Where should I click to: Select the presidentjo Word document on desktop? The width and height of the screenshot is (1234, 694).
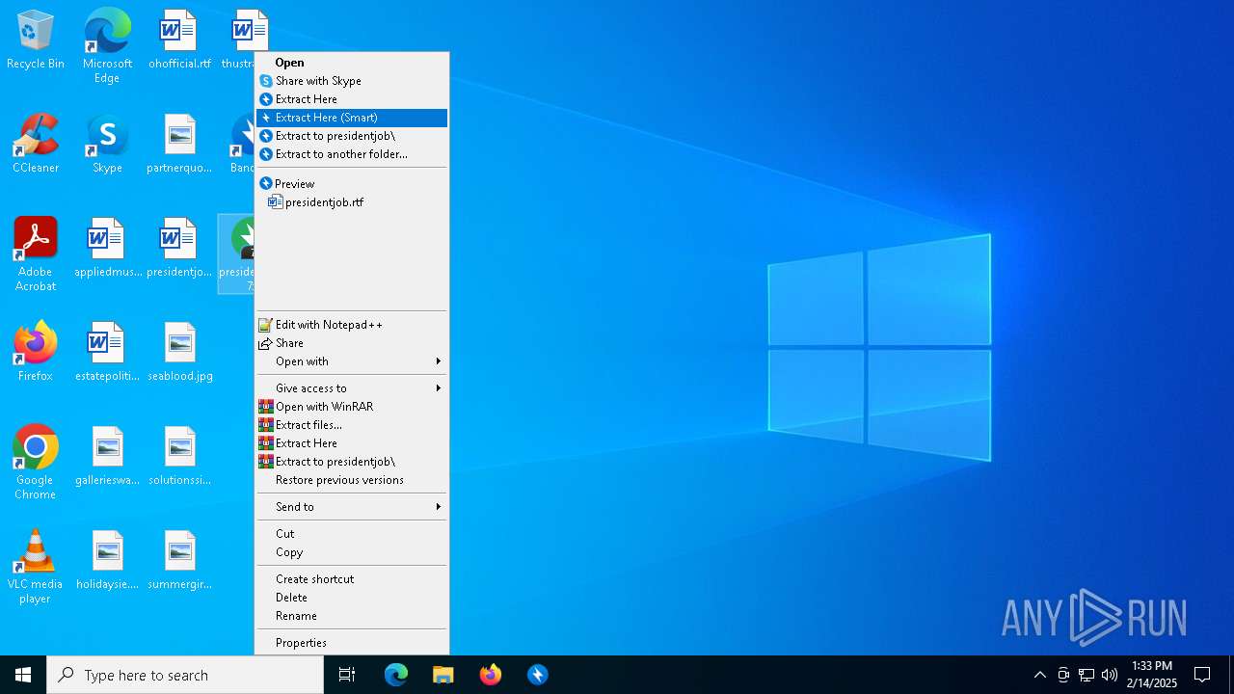[x=179, y=249]
